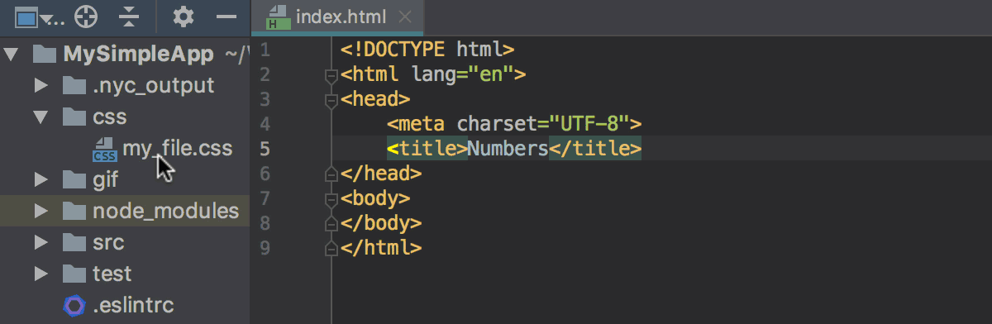Image resolution: width=992 pixels, height=324 pixels.
Task: Open the project view dropdown icon
Action: coord(39,17)
